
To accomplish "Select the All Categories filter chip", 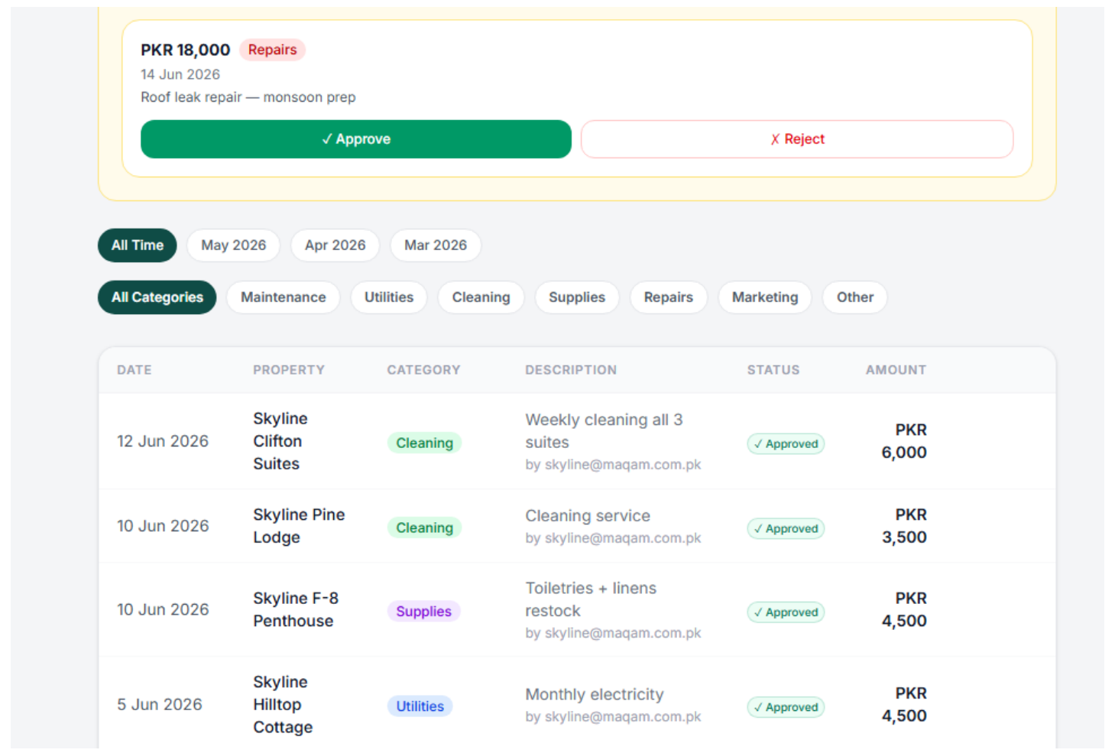I will coord(157,297).
